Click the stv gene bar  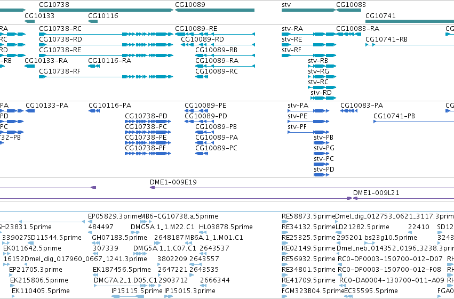pos(309,10)
